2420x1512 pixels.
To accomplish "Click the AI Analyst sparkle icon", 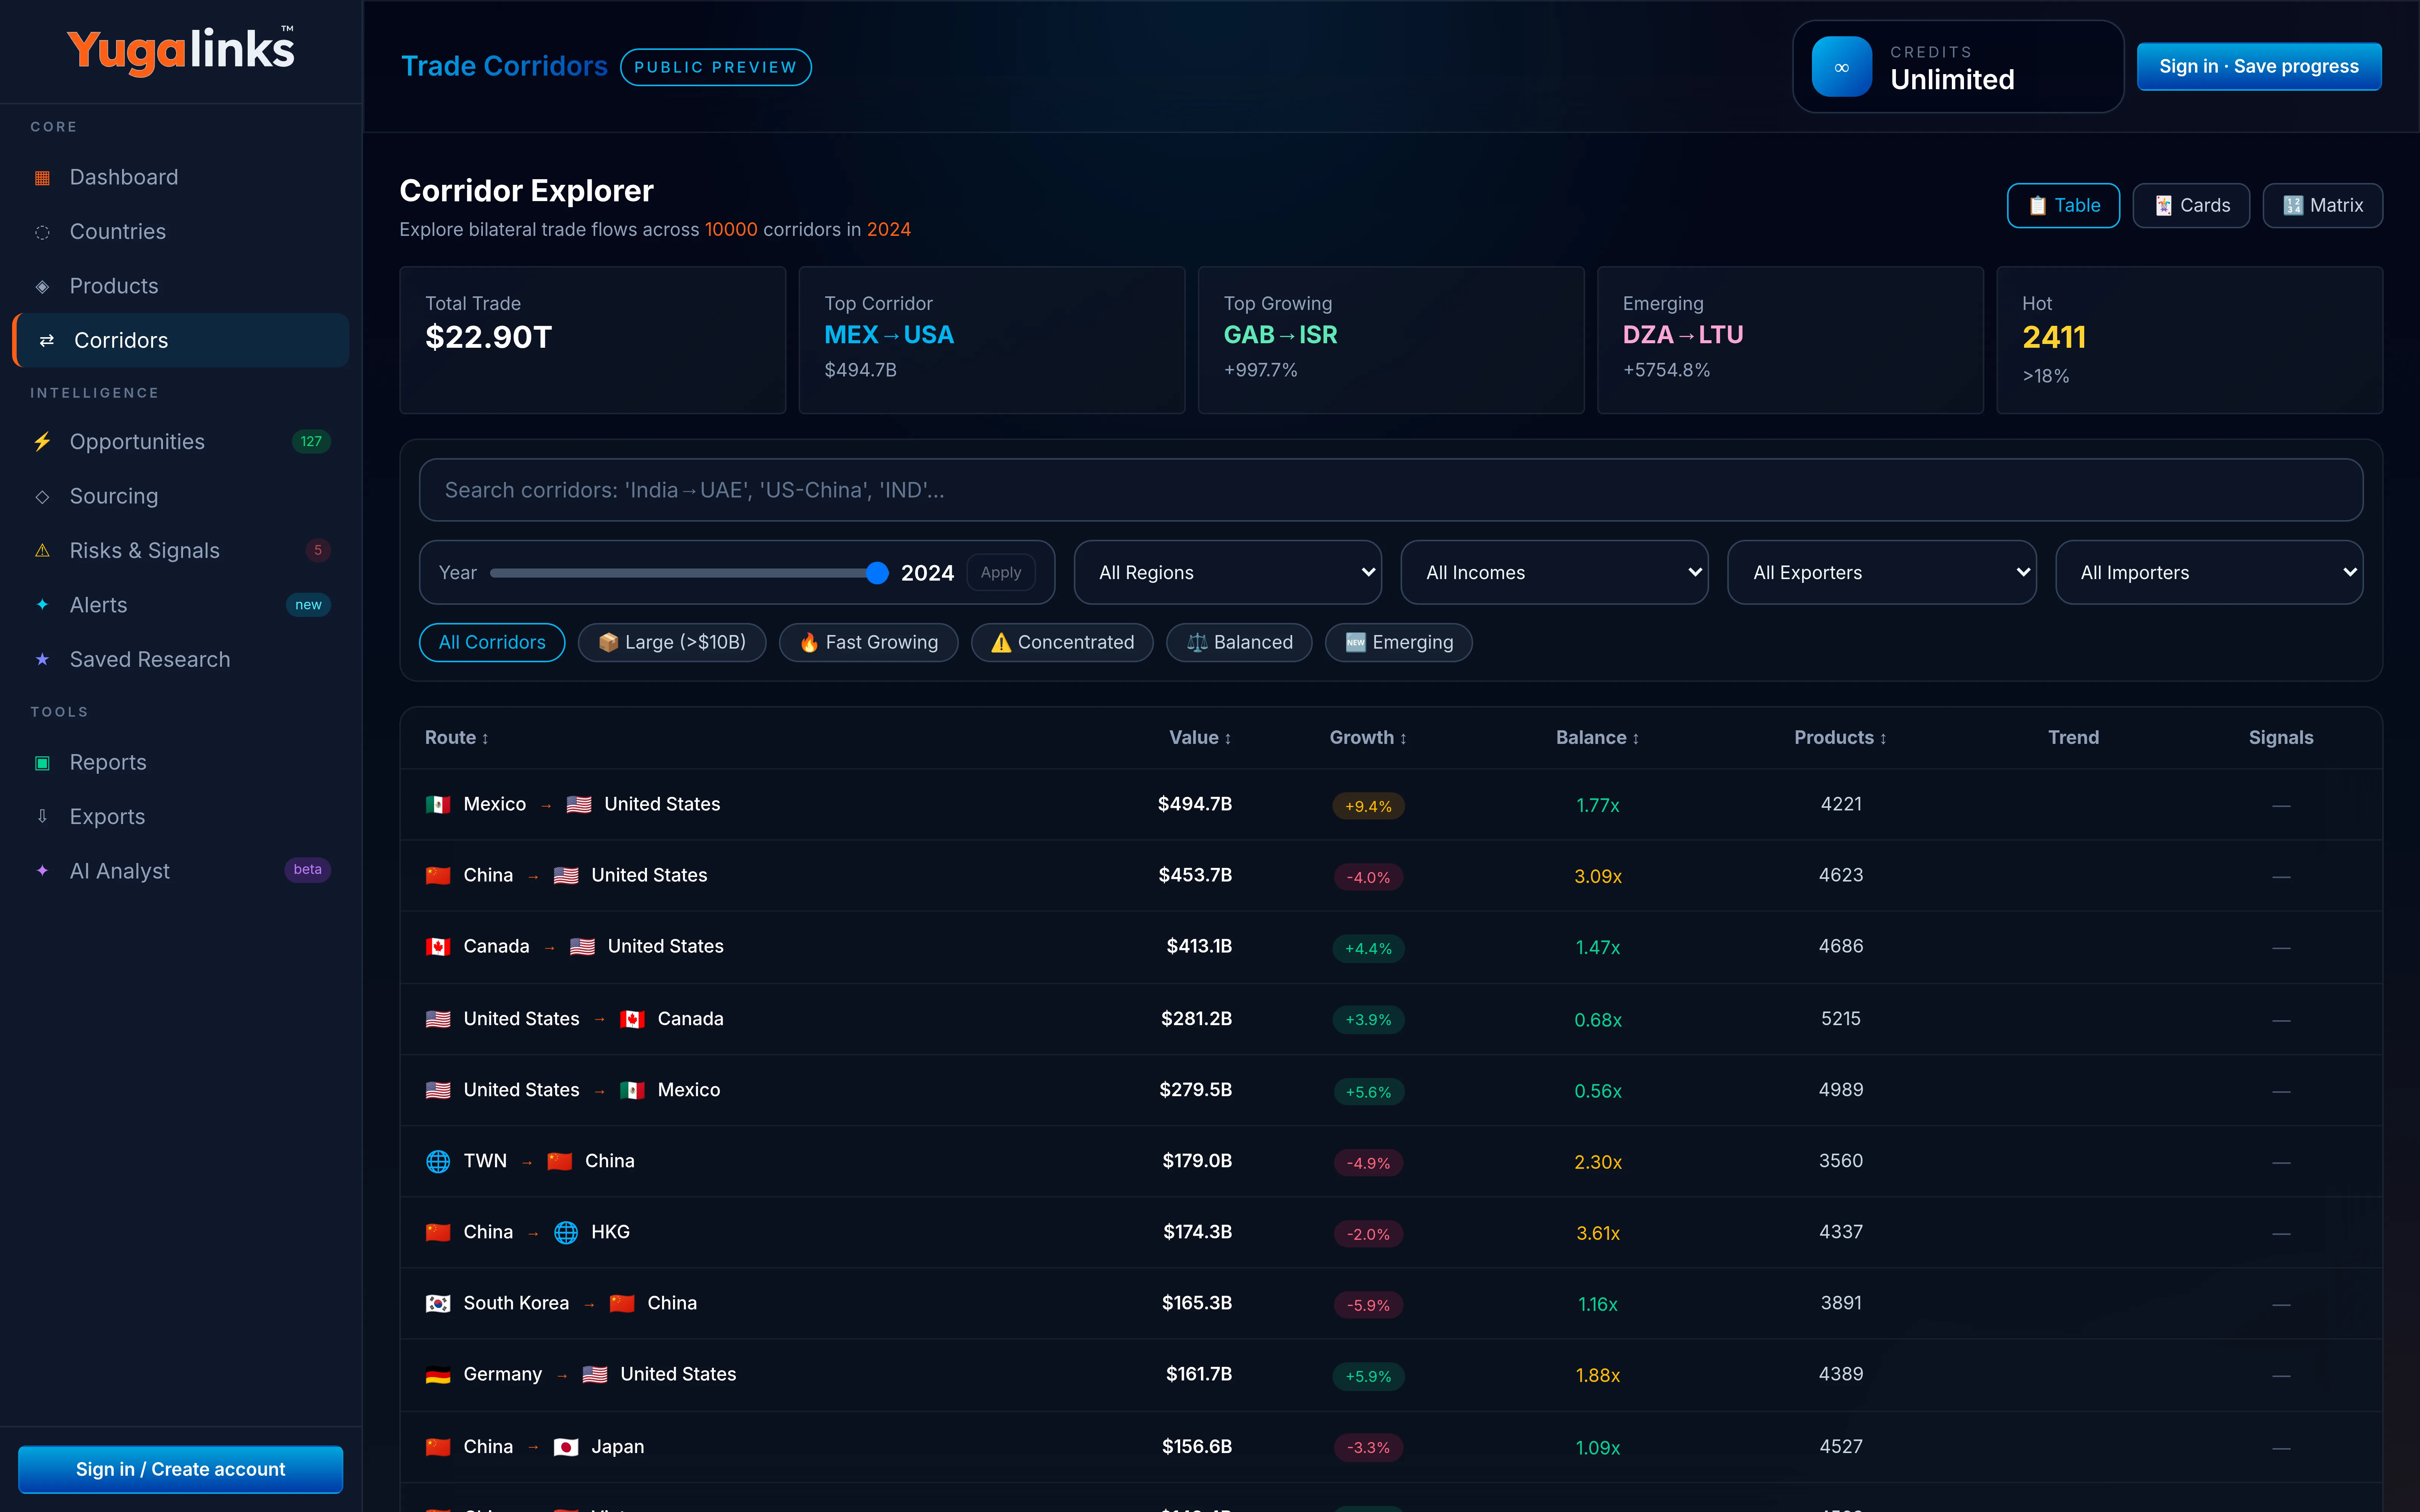I will pos(42,871).
